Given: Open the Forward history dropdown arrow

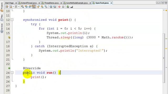Looking at the screenshot, I should point(19,7).
